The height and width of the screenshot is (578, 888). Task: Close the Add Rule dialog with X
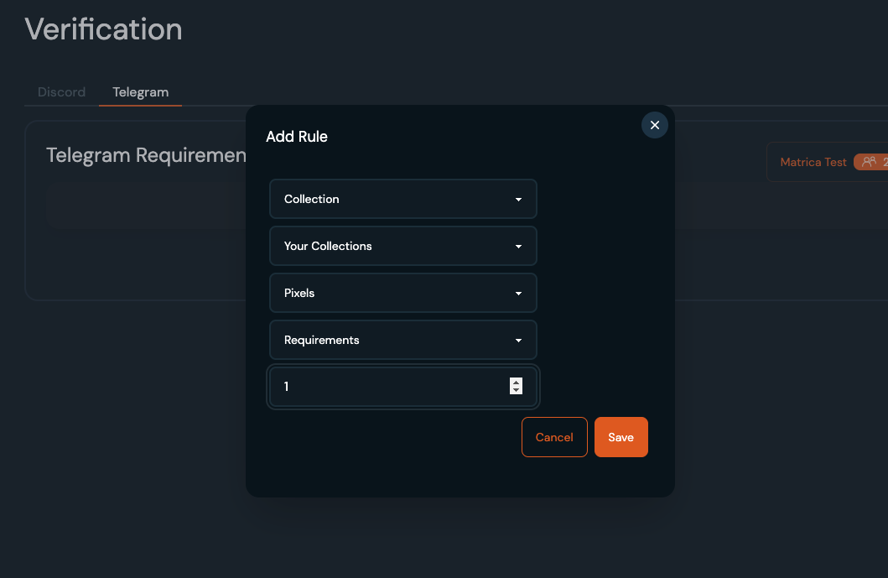tap(655, 125)
